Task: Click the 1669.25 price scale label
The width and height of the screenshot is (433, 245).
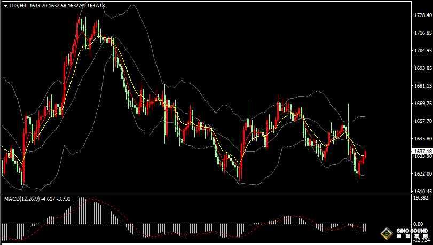Action: (x=422, y=103)
